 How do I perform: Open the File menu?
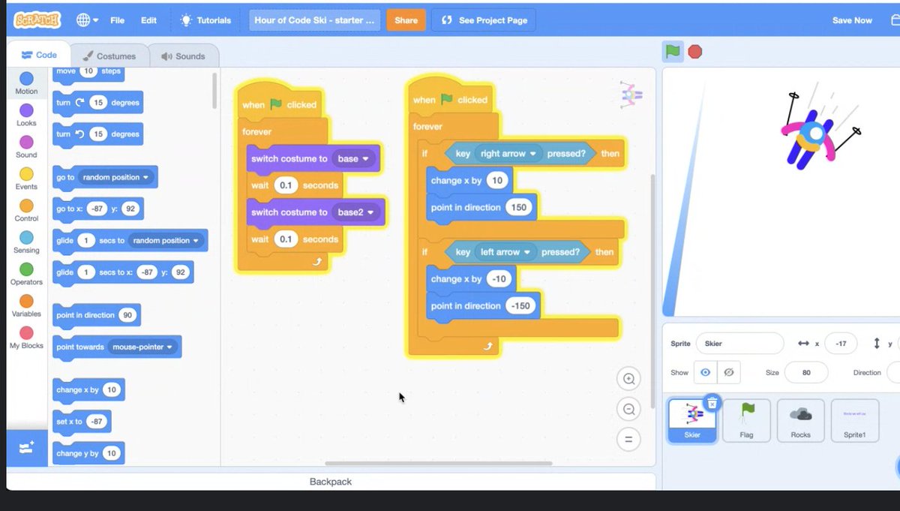(117, 20)
